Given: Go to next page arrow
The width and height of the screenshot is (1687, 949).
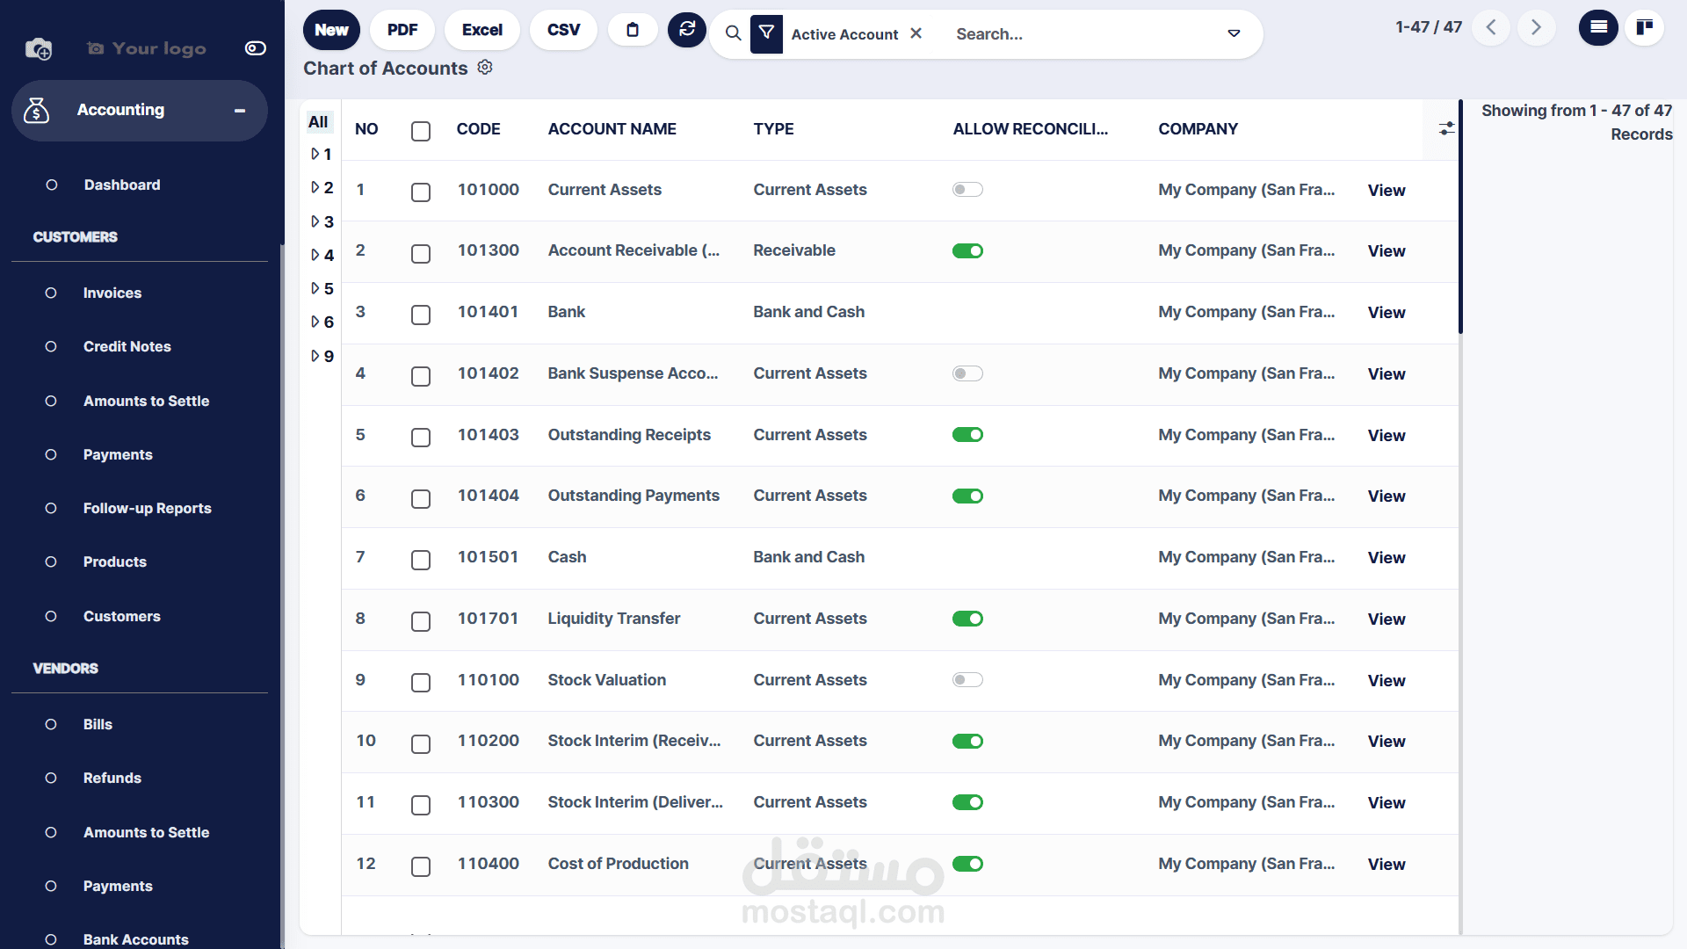Looking at the screenshot, I should pyautogui.click(x=1536, y=27).
